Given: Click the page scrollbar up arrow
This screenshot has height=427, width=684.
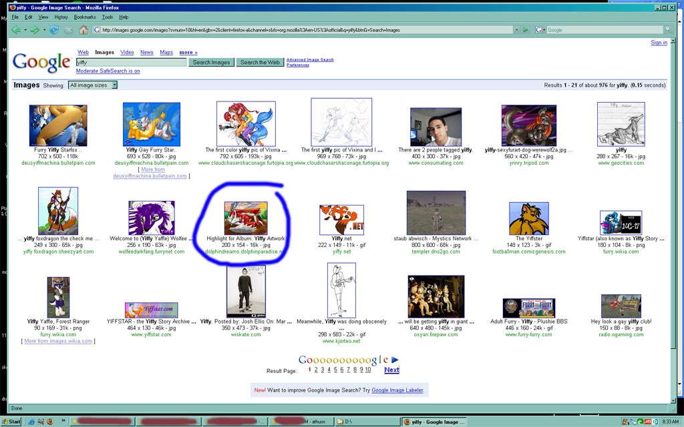Looking at the screenshot, I should point(673,41).
